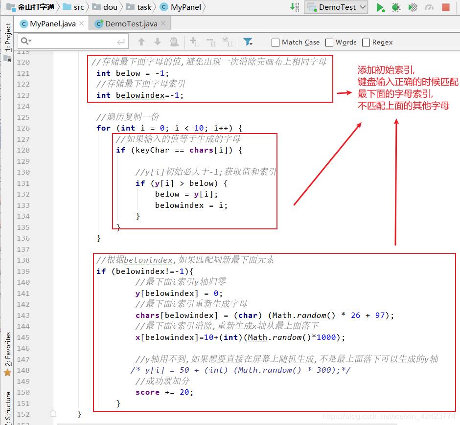Open the profiler run icon
Viewport: 460px width, 425px height.
[x=429, y=7]
